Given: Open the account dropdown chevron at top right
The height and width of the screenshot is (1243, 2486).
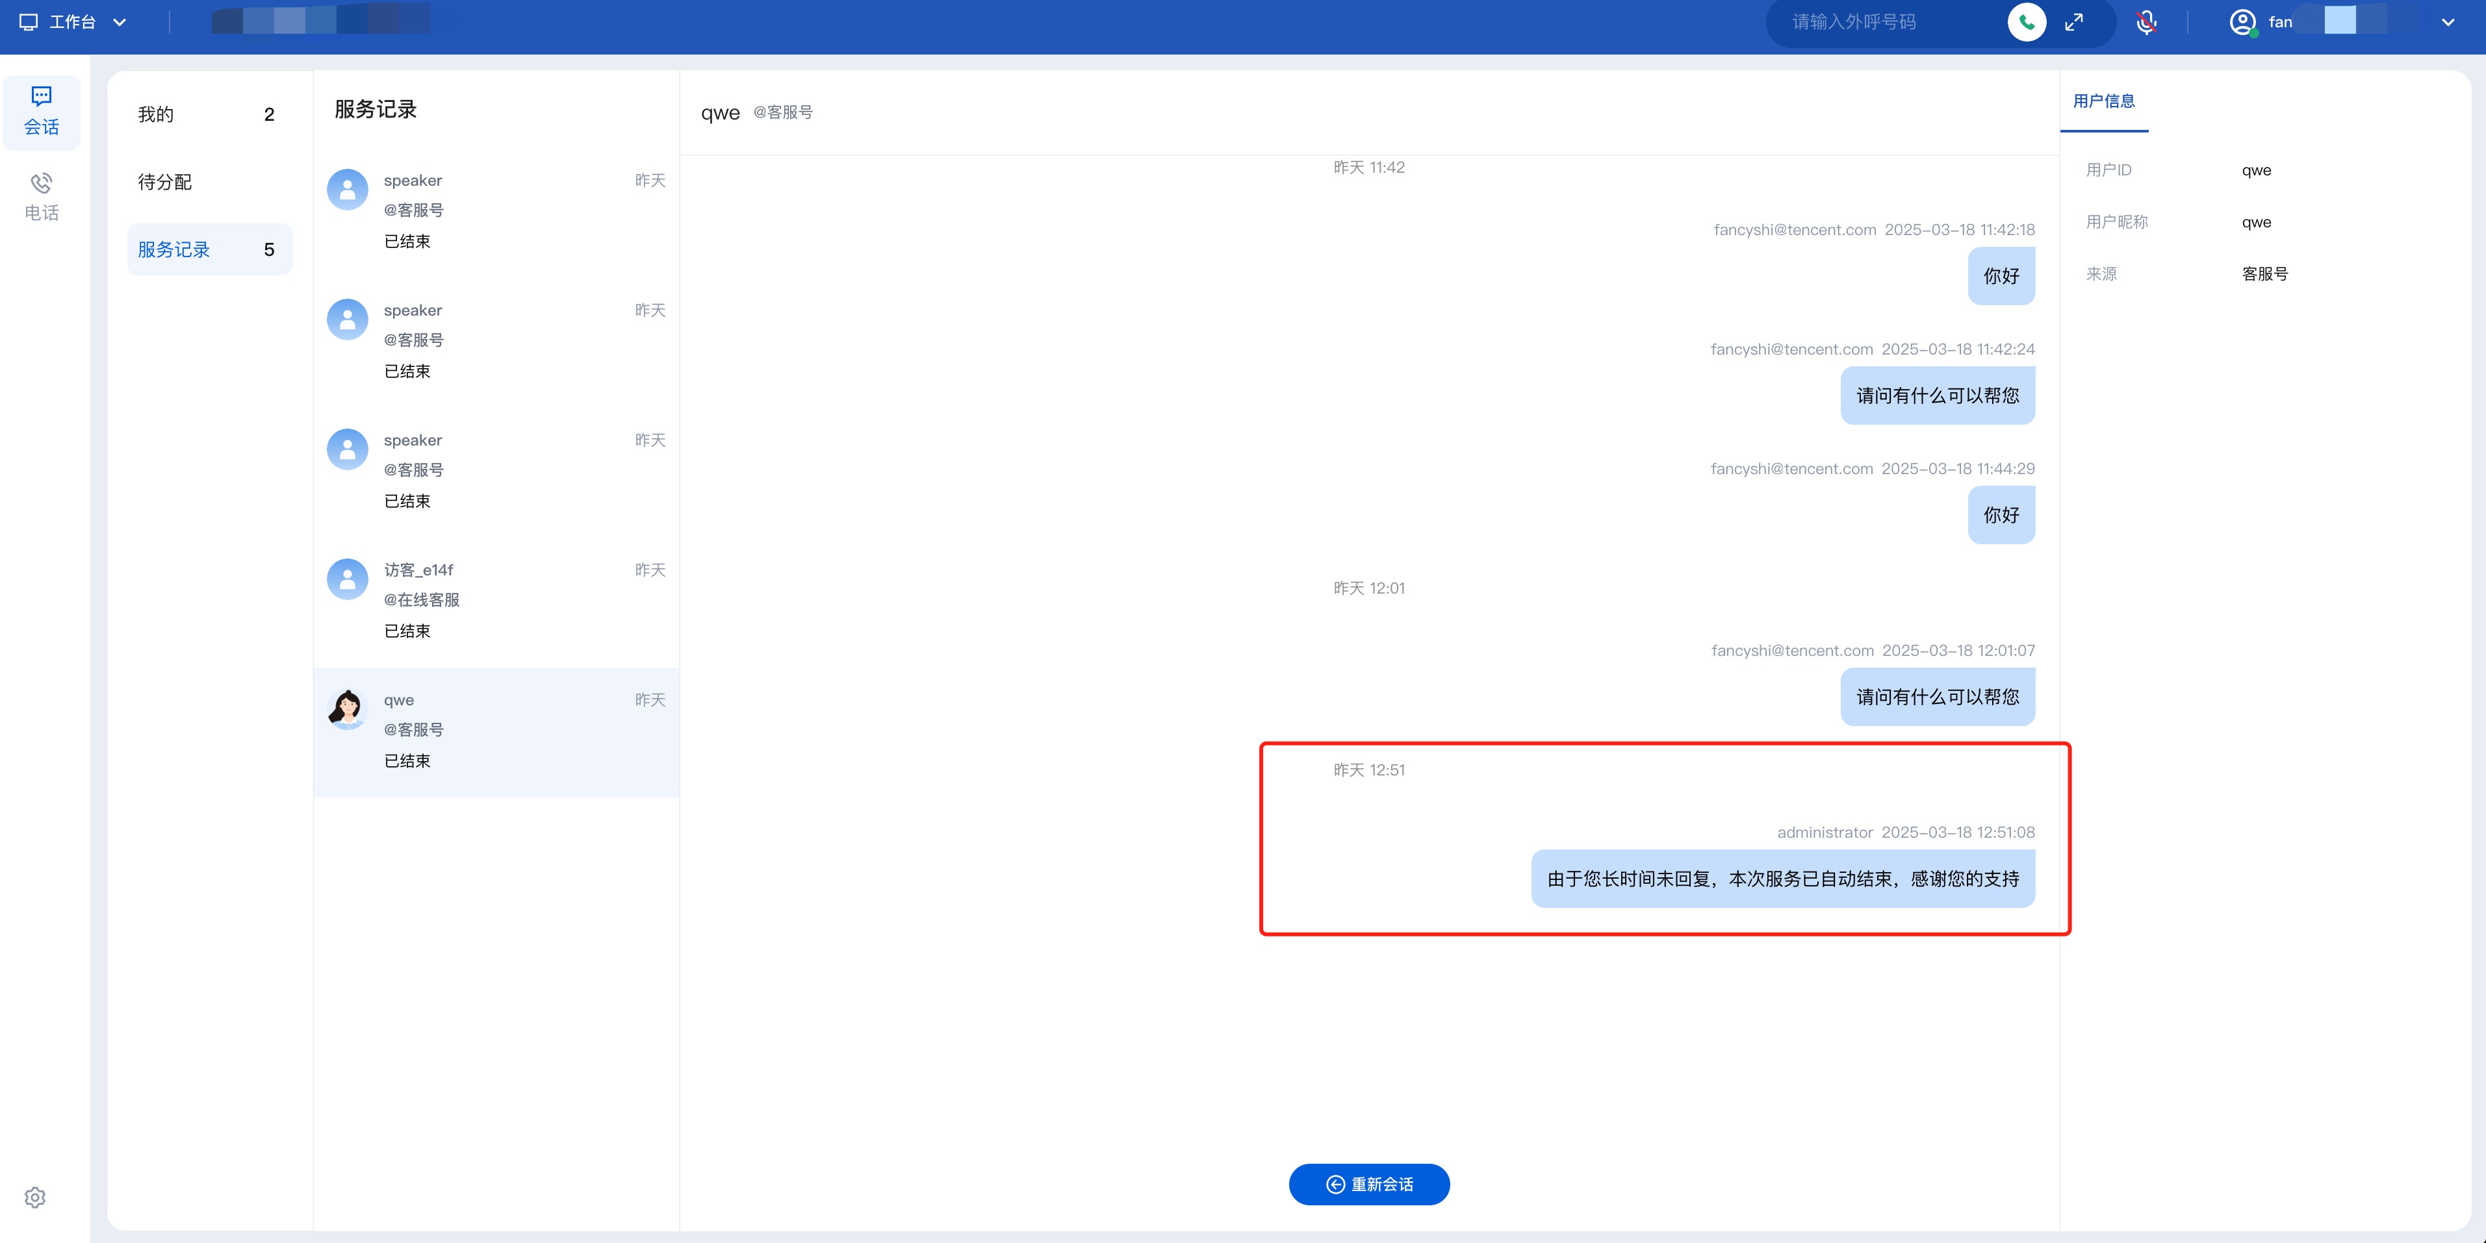Looking at the screenshot, I should tap(2448, 22).
